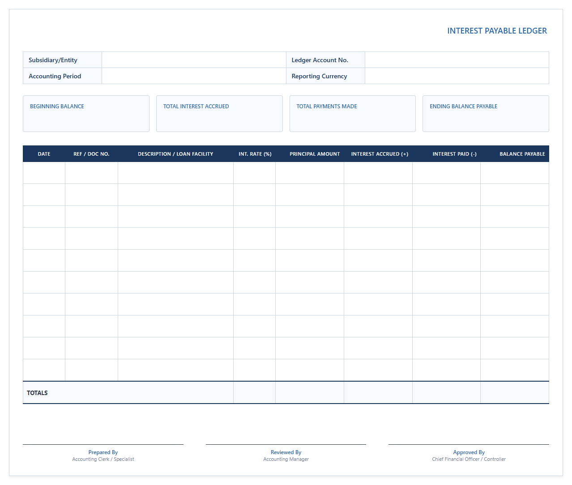This screenshot has width=572, height=485.
Task: Click the Chief Financial Officer / Controller text
Action: pos(469,459)
